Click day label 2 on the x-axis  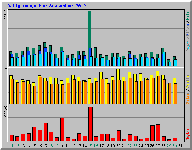pos(18,146)
